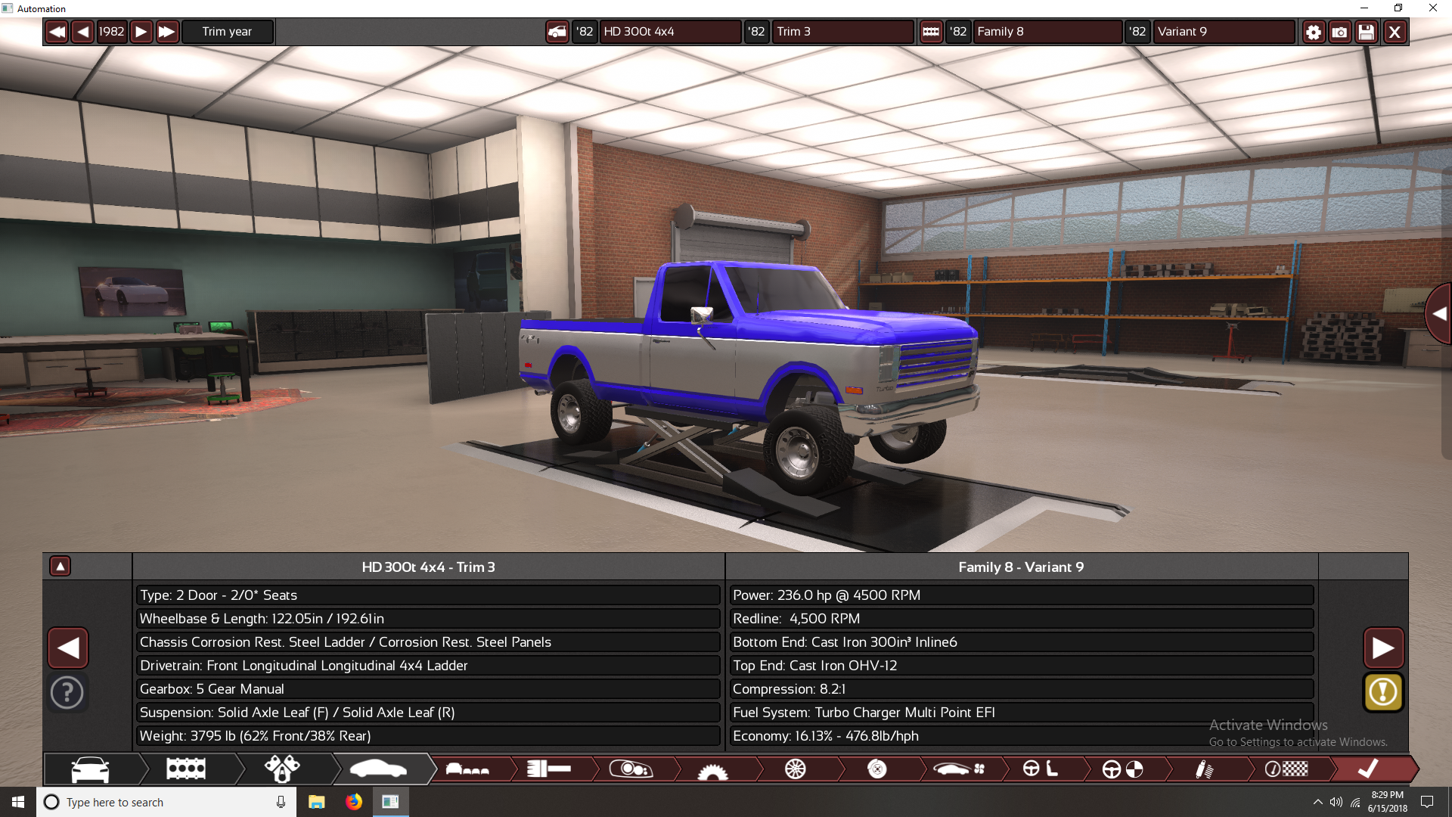
Task: Click the trim year '82 next to Trim 3
Action: pyautogui.click(x=756, y=32)
